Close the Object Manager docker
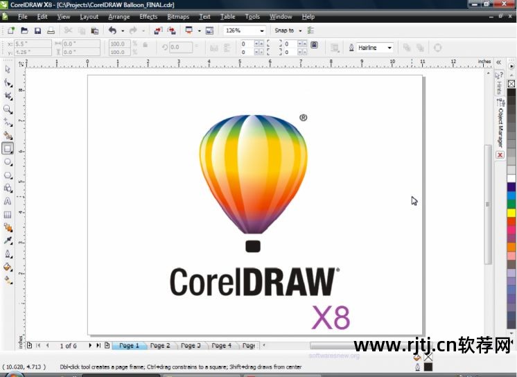This screenshot has height=377, width=517. coord(500,155)
